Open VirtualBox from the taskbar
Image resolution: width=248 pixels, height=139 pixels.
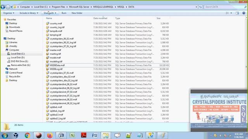point(16,136)
